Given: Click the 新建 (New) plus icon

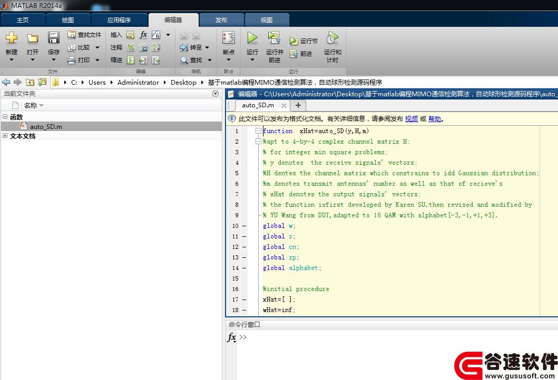Looking at the screenshot, I should click(12, 38).
